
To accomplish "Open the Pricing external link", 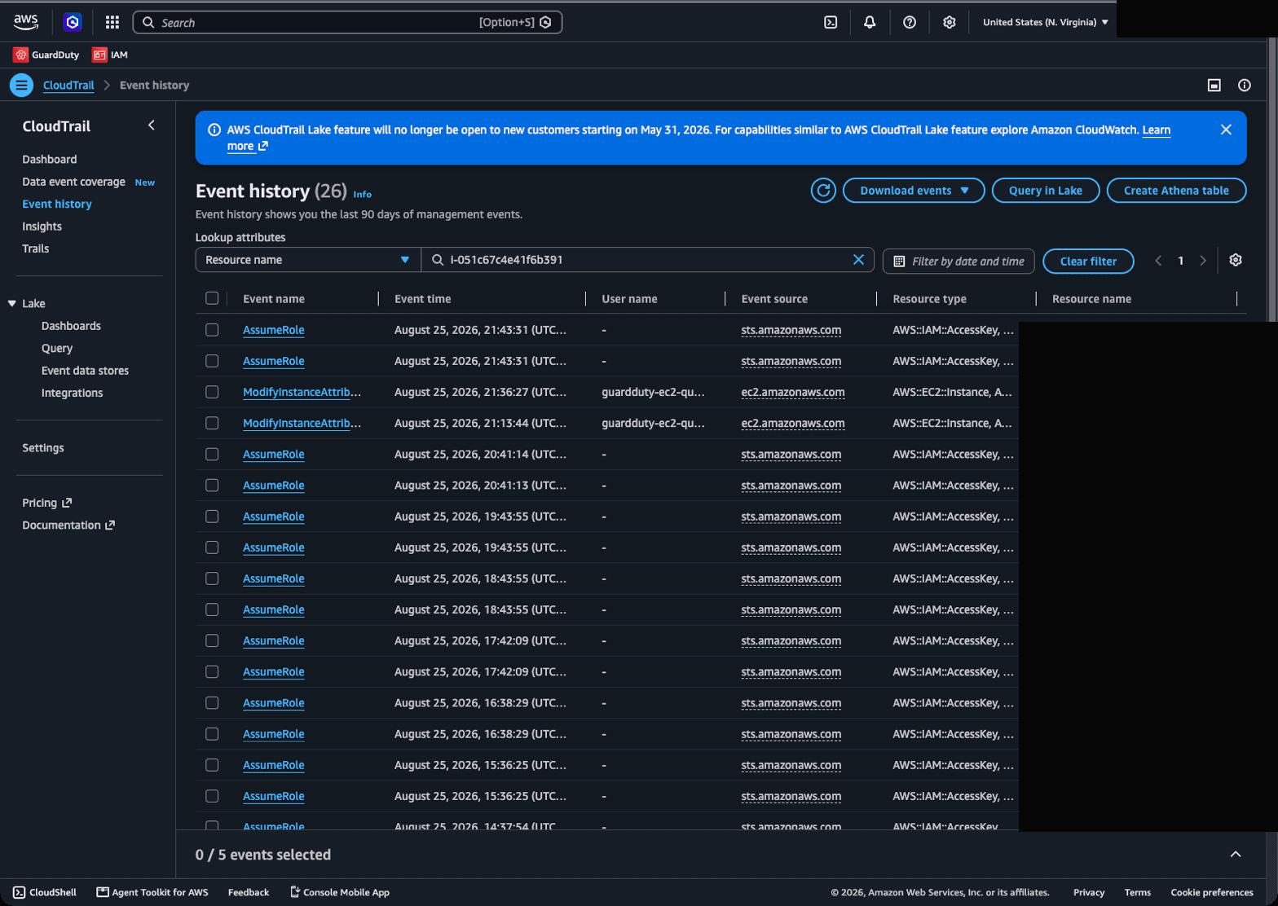I will coord(47,503).
